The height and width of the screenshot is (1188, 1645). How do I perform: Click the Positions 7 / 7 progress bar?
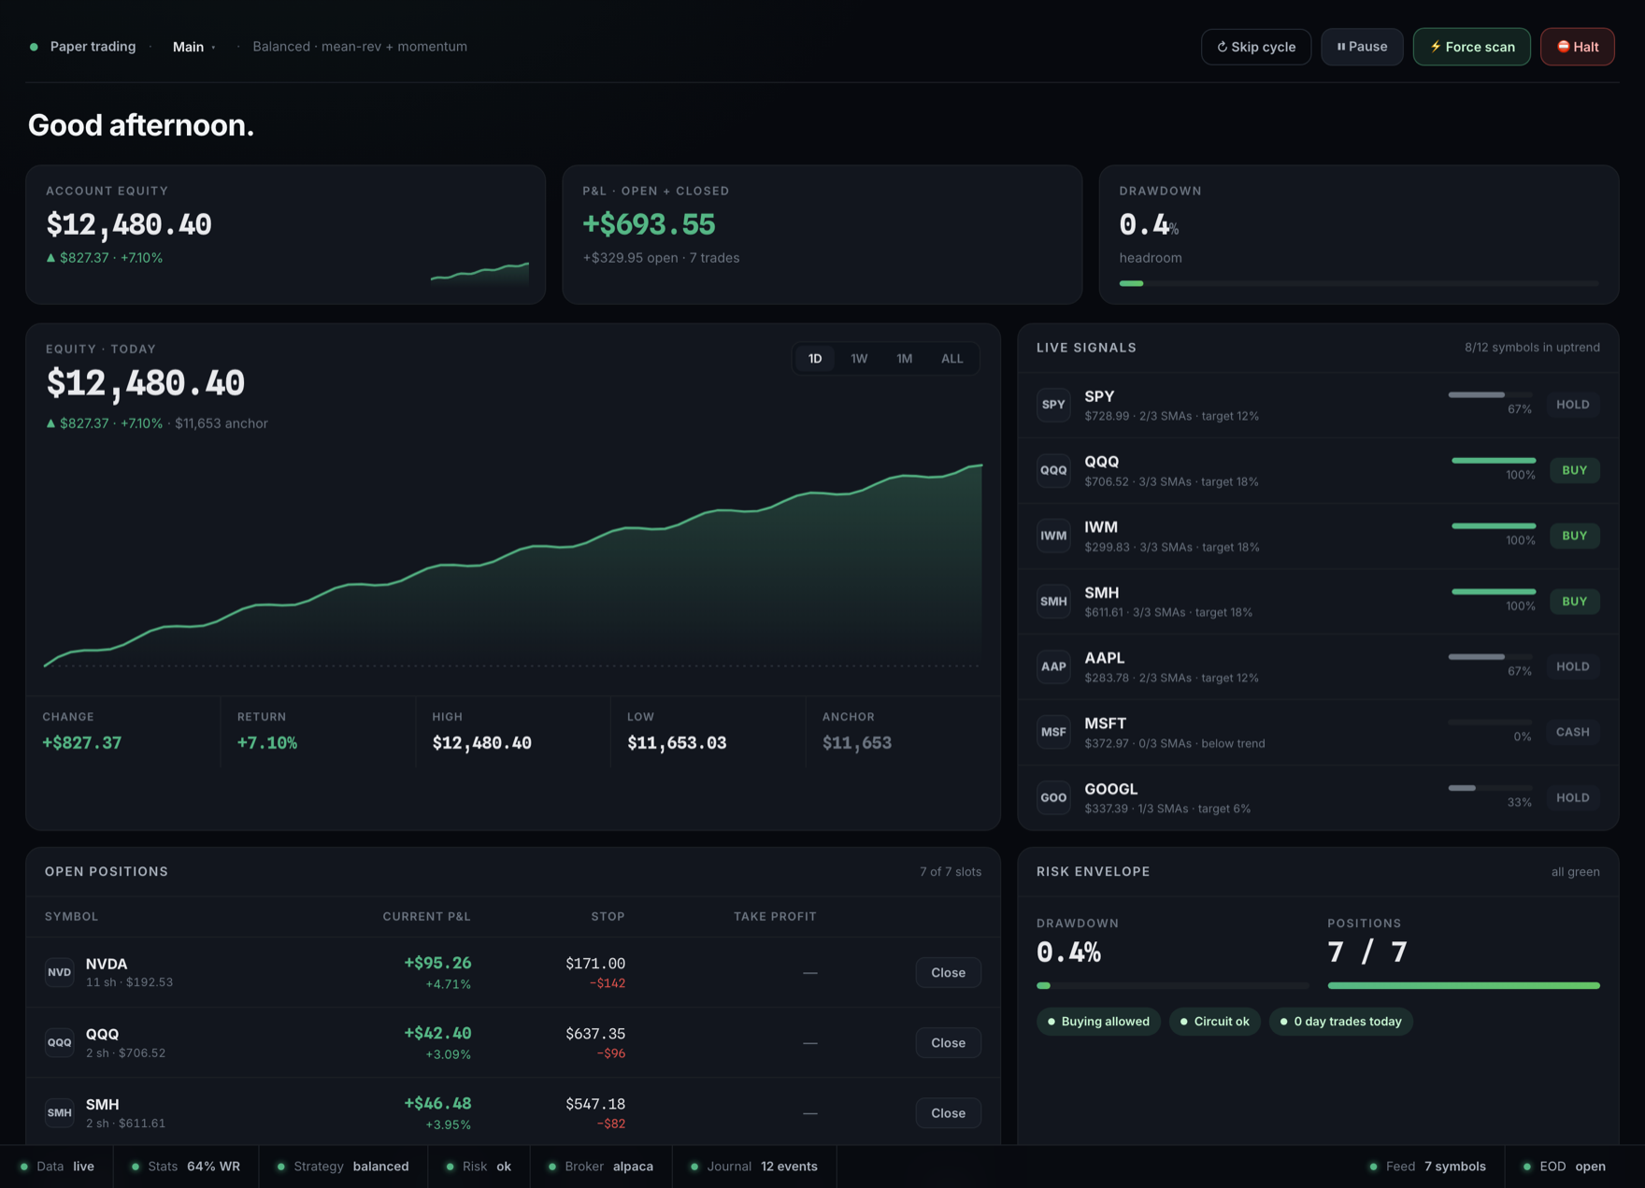click(x=1464, y=985)
